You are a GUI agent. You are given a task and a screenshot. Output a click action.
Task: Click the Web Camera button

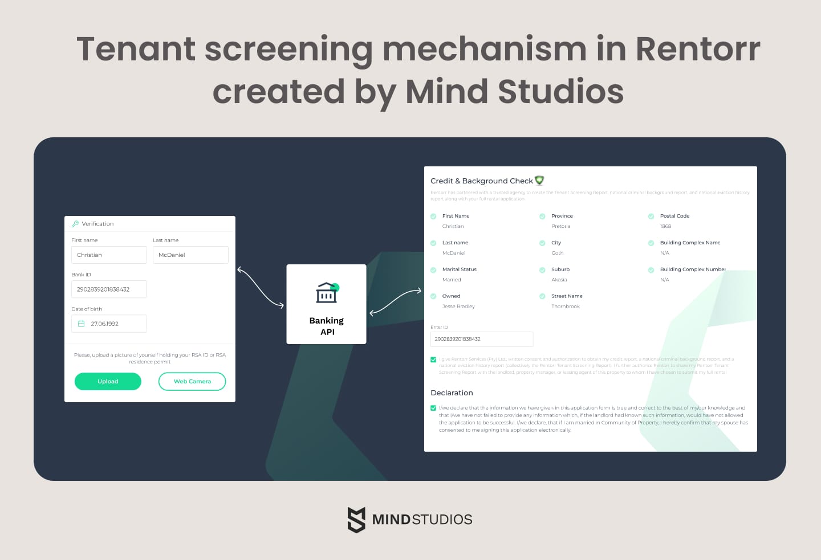coord(192,382)
